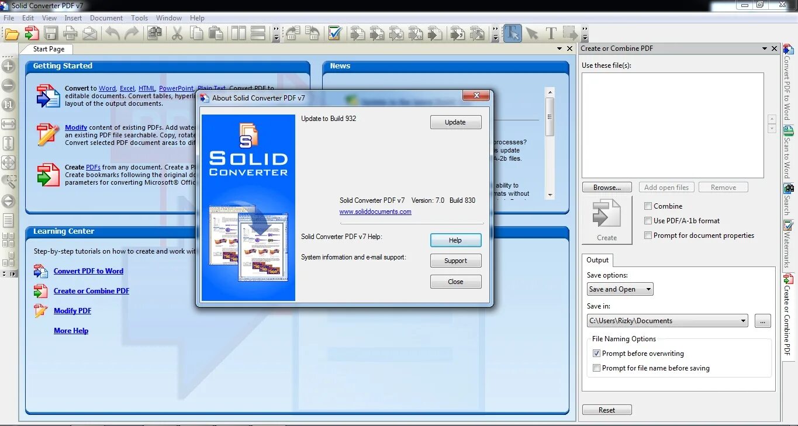Click the Fit Height icon

(x=8, y=143)
